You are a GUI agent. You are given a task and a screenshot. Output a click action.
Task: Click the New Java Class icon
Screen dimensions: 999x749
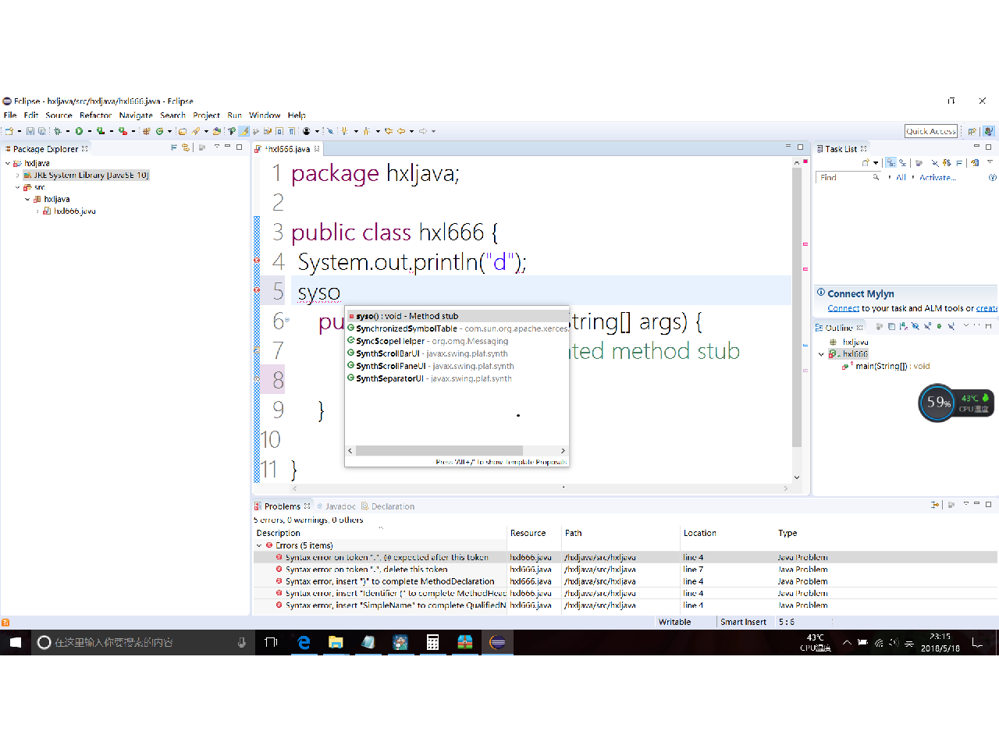pyautogui.click(x=159, y=131)
